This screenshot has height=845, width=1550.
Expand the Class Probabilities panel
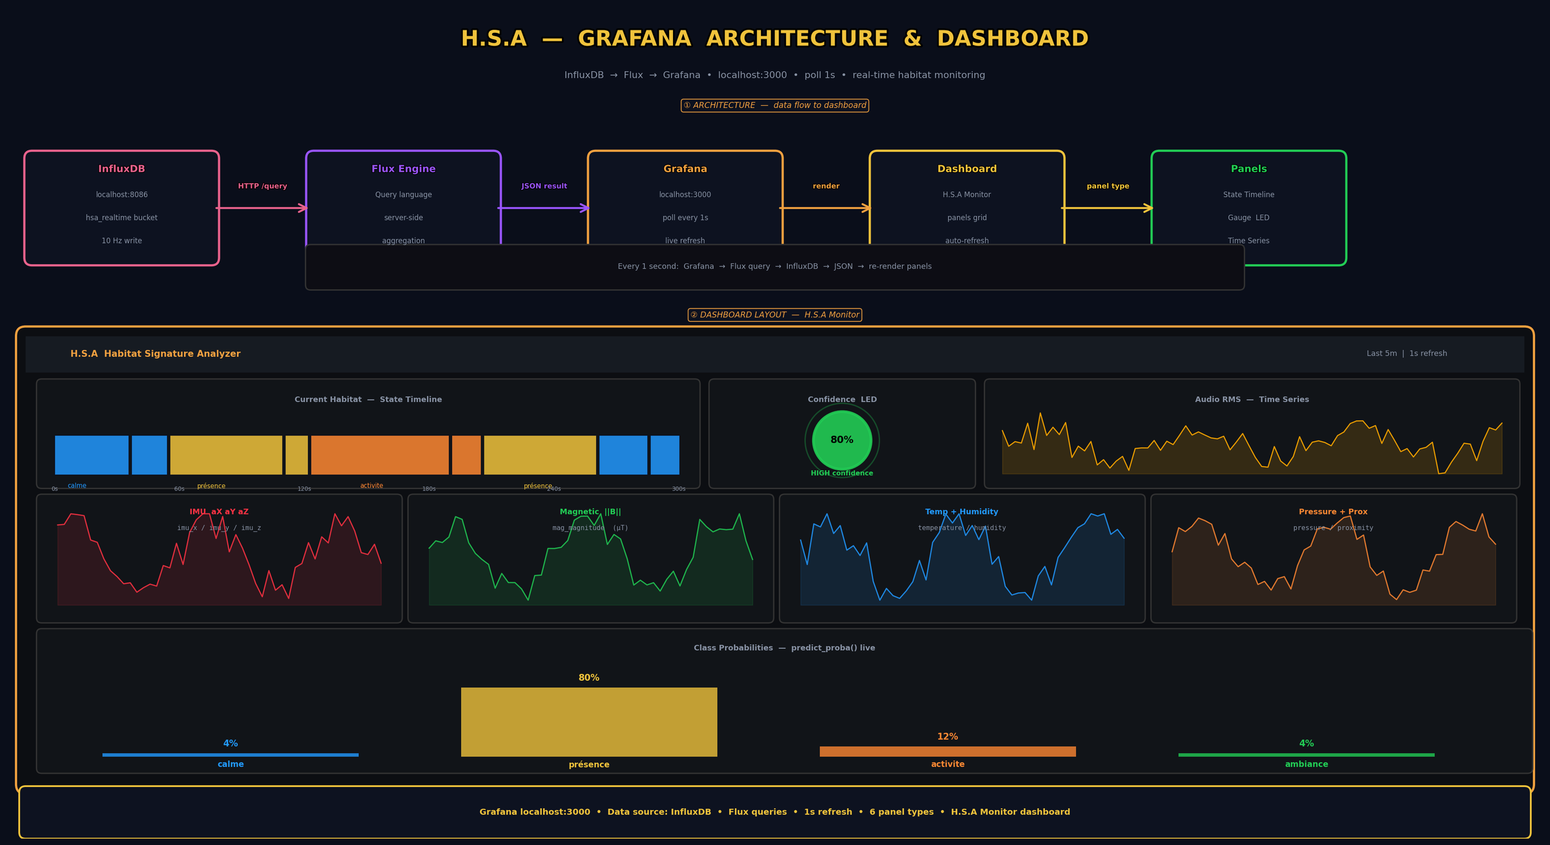[783, 647]
